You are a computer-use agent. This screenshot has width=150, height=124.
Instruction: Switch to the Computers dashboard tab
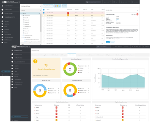pos(80,55)
